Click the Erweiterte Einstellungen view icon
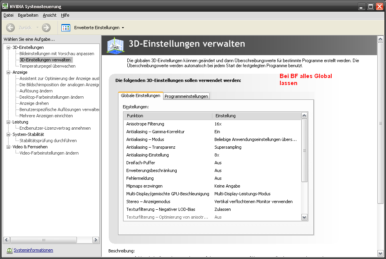Screen dimensions: 386x259 [x=66, y=28]
